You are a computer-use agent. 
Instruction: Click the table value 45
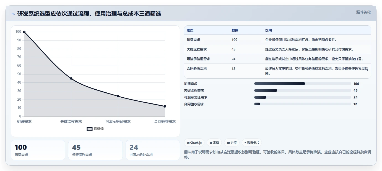coord(233,49)
